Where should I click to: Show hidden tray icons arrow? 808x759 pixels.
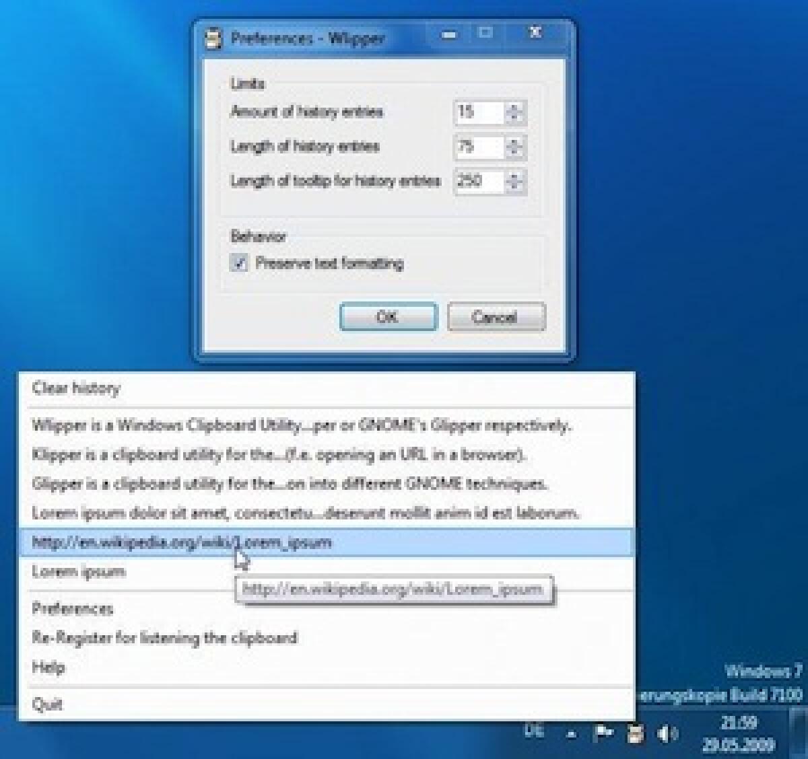coord(571,734)
